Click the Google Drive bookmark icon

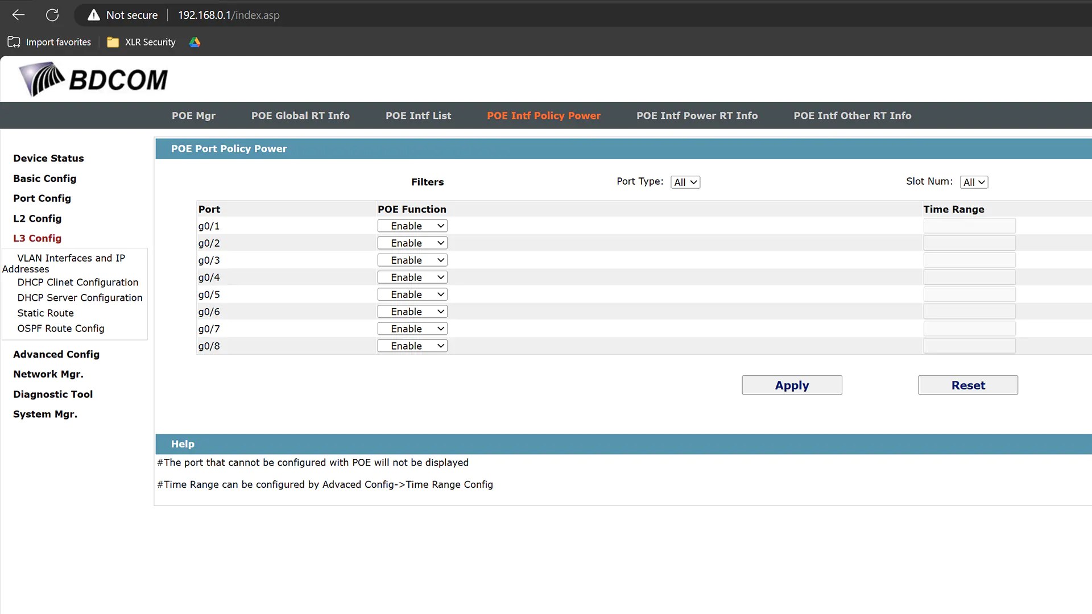(x=195, y=42)
